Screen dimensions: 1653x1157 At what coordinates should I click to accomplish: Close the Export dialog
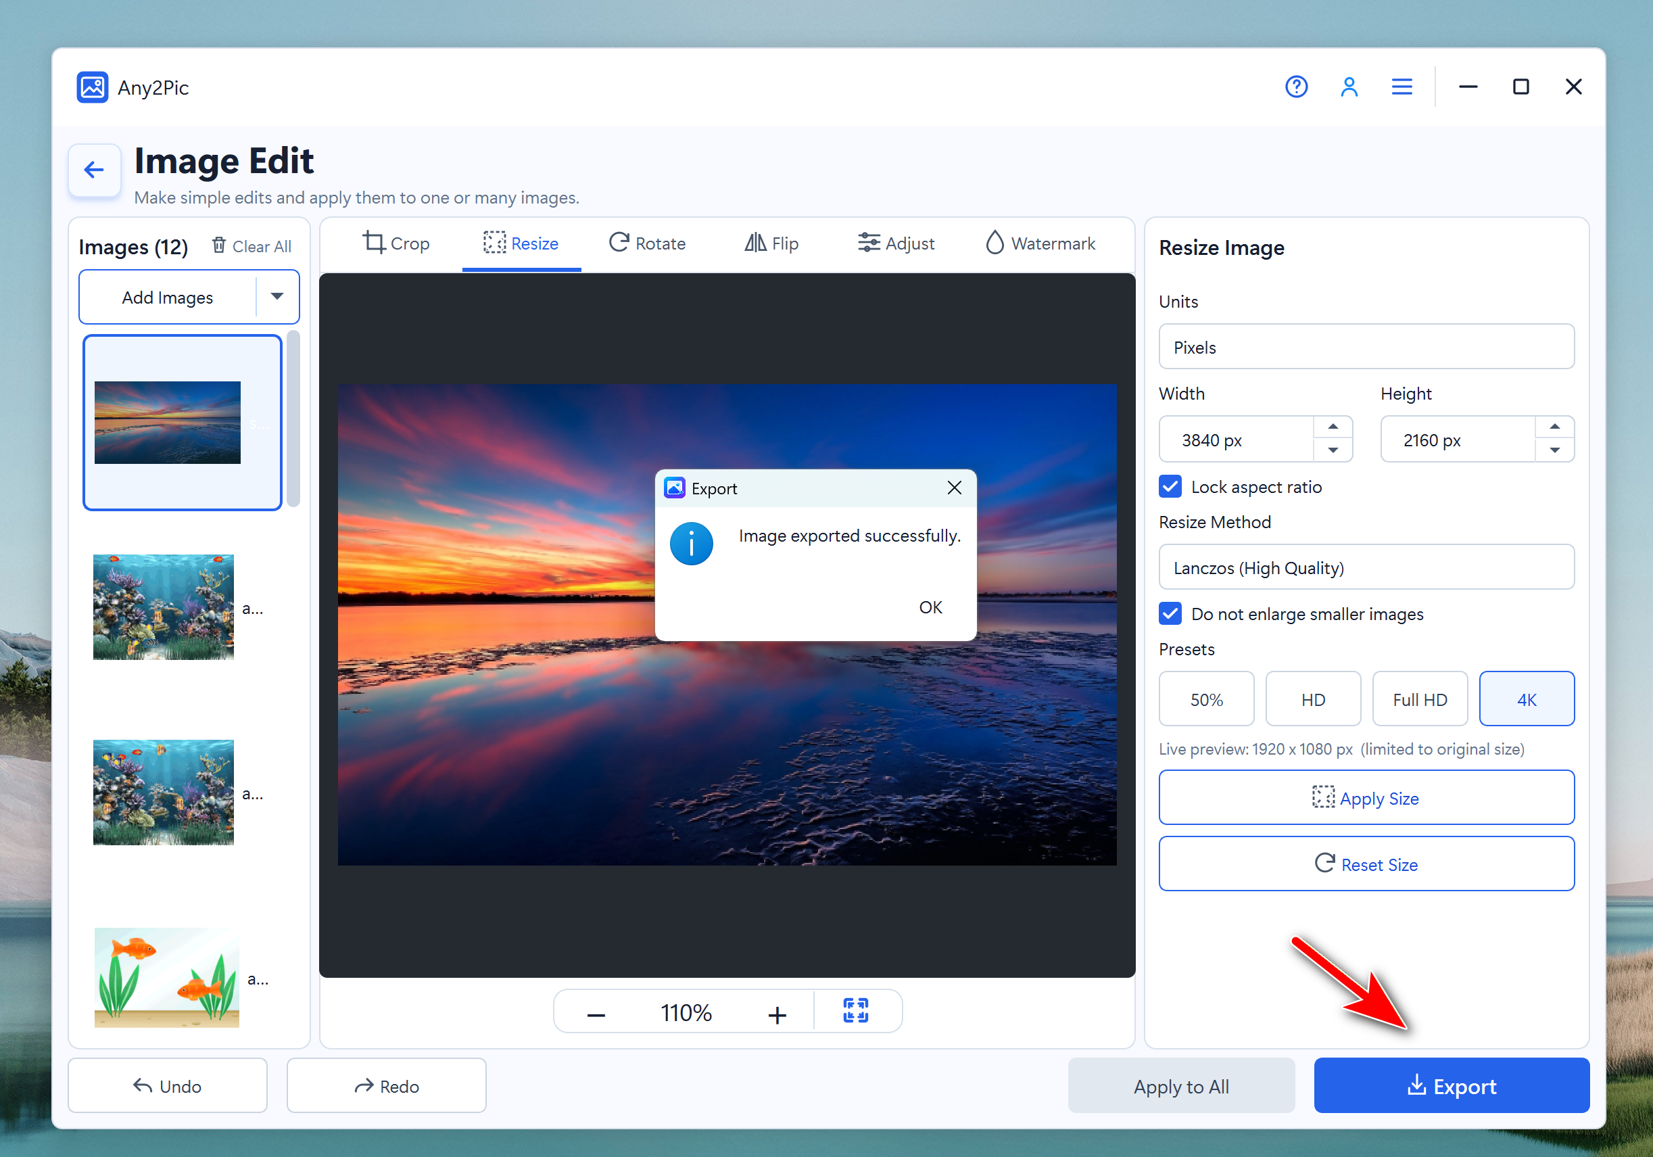pos(954,488)
